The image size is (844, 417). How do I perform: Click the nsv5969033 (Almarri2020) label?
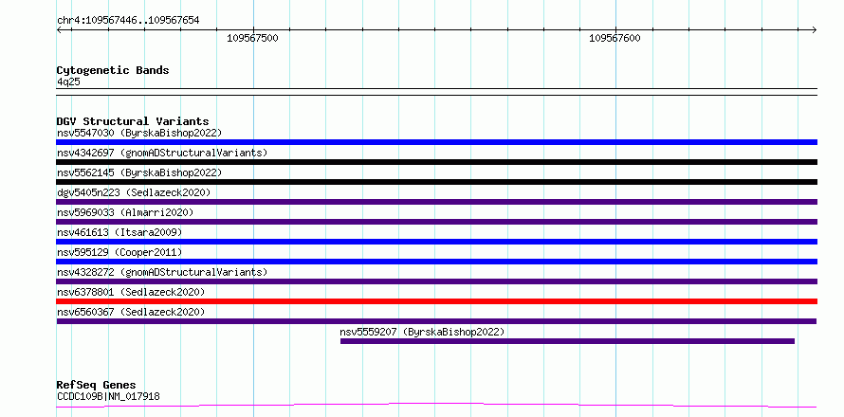(125, 212)
